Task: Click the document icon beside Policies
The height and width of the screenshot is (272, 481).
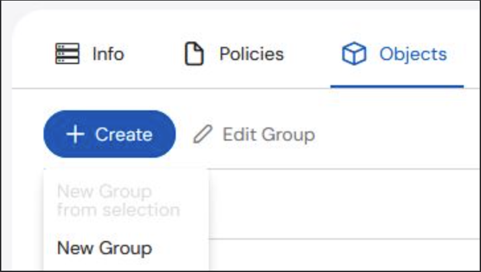Action: (x=194, y=53)
